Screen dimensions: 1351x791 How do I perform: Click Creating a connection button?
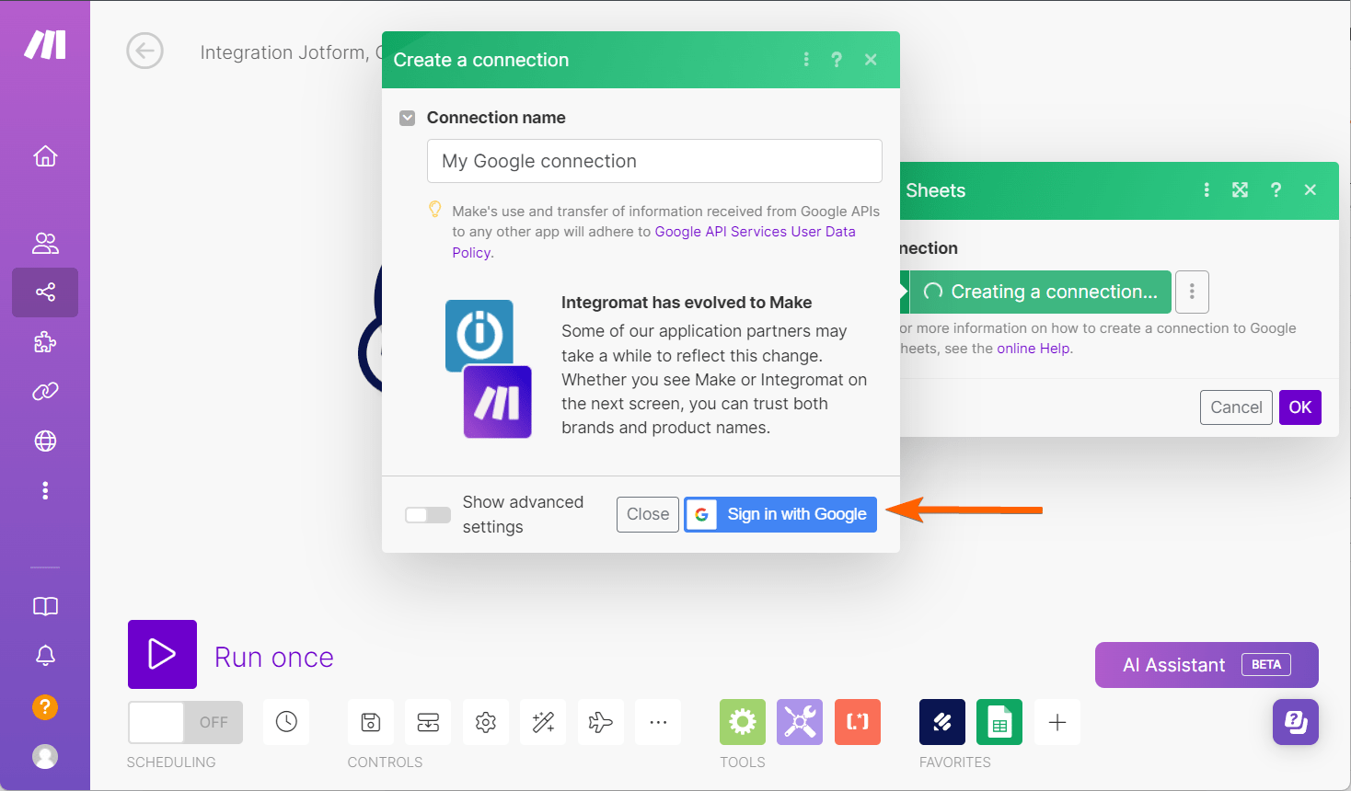[x=1040, y=292]
